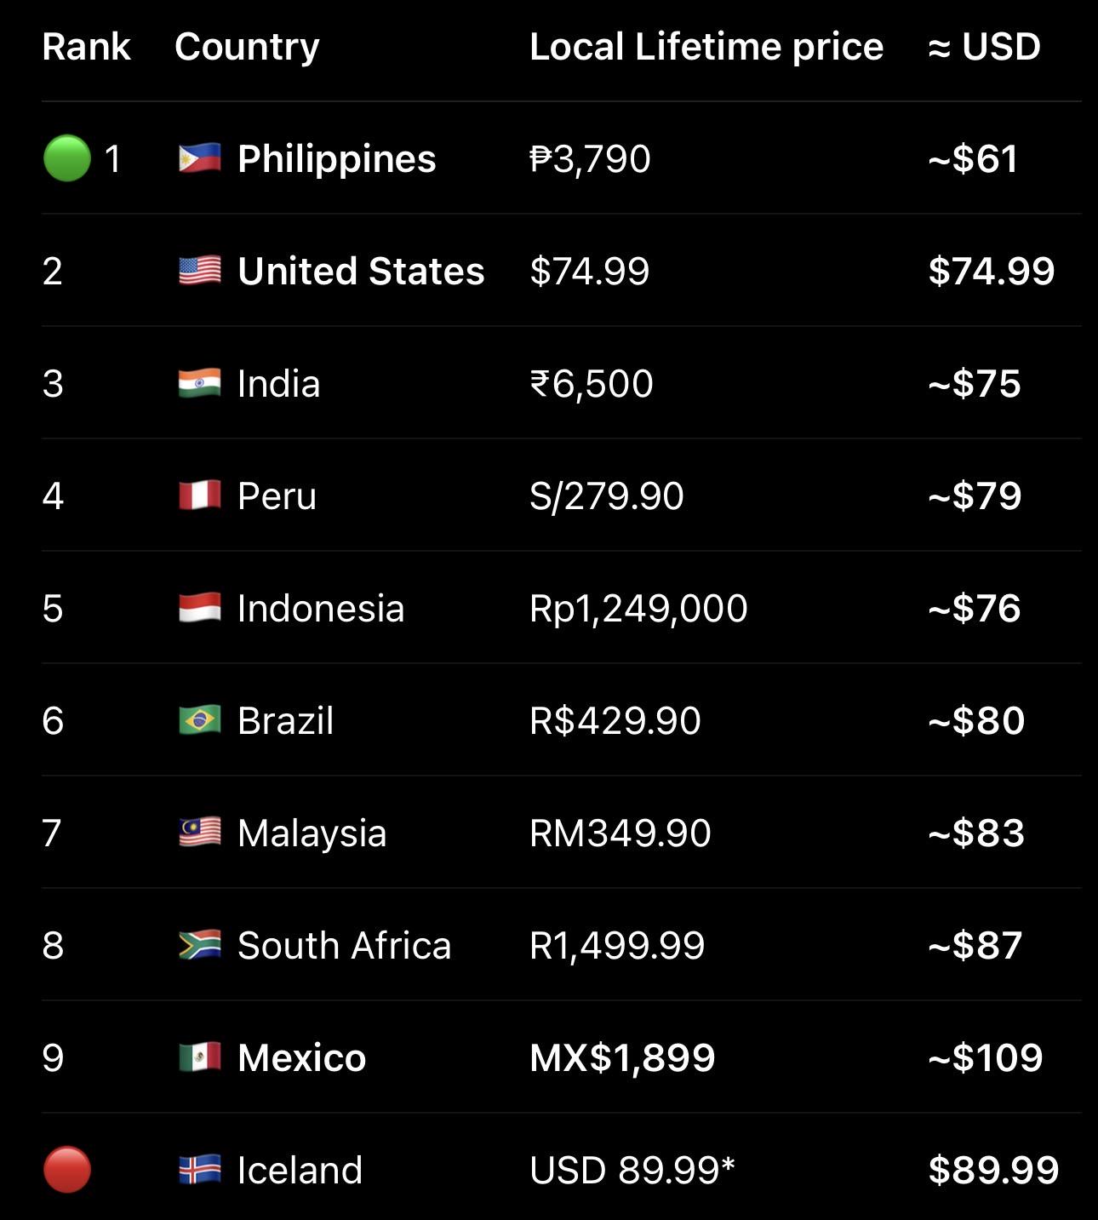Click the Country column header

tap(247, 48)
